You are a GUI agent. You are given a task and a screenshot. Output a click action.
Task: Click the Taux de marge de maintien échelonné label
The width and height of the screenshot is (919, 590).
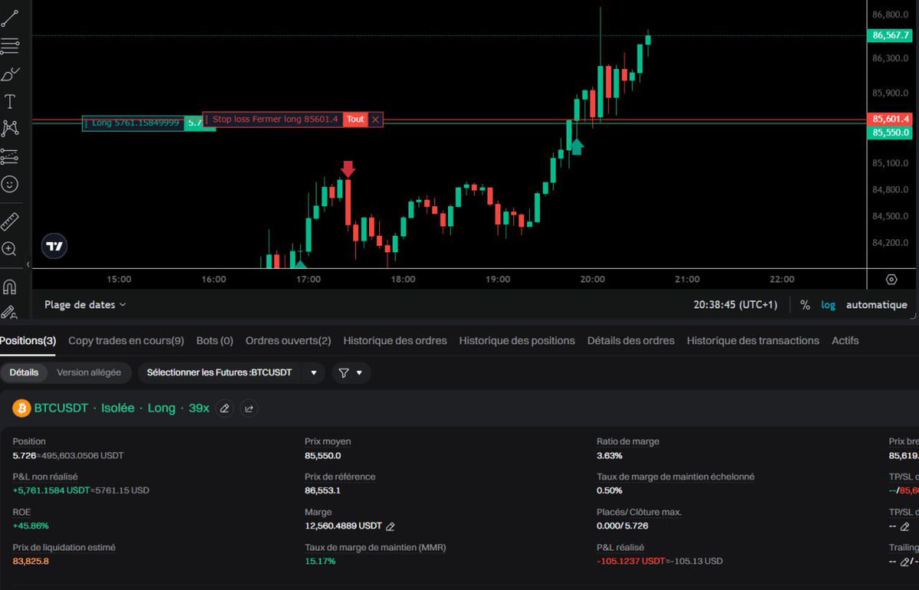coord(675,477)
